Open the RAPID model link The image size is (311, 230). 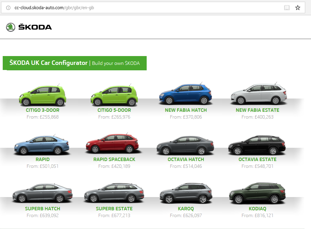[x=42, y=159]
